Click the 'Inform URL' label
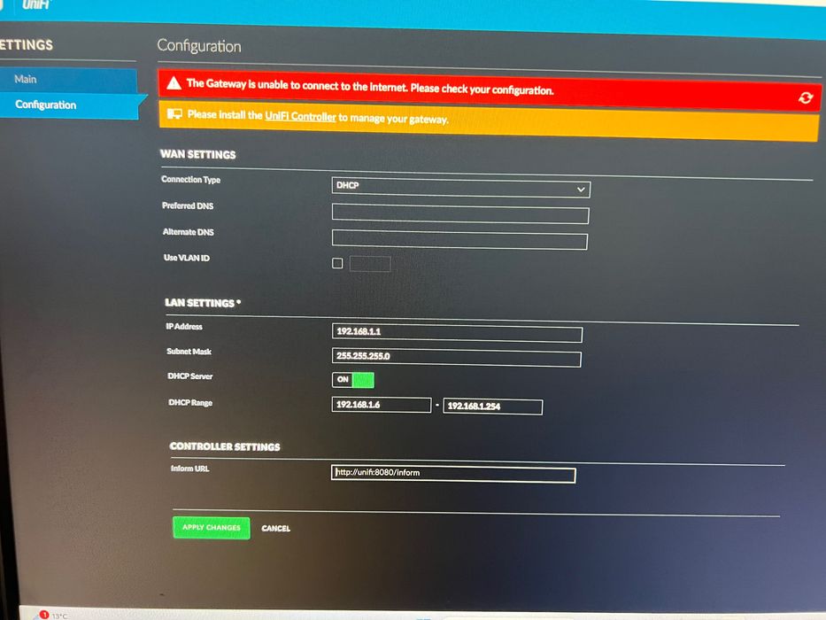Viewport: 826px width, 620px height. 189,469
